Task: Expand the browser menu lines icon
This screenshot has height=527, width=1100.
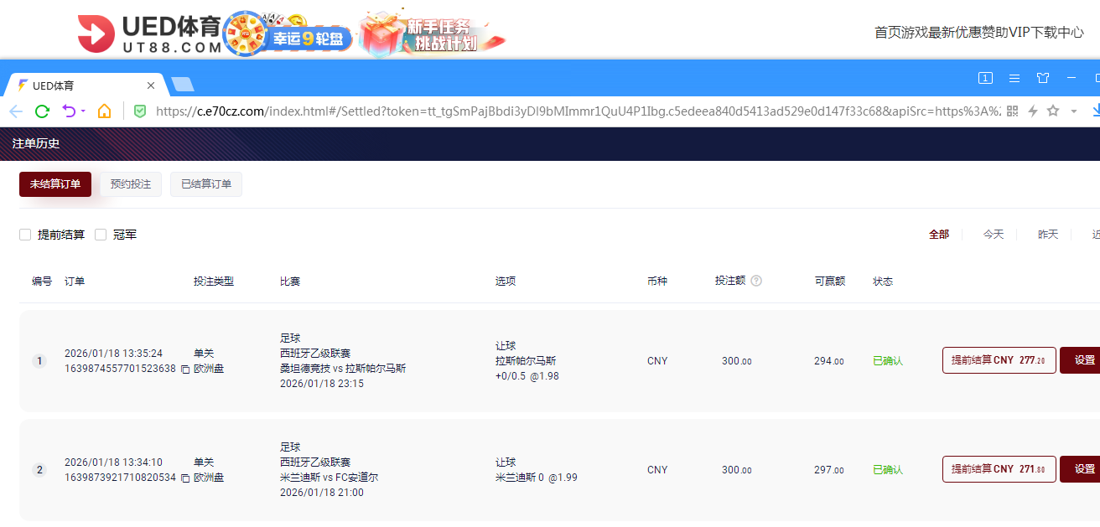Action: coord(1014,77)
